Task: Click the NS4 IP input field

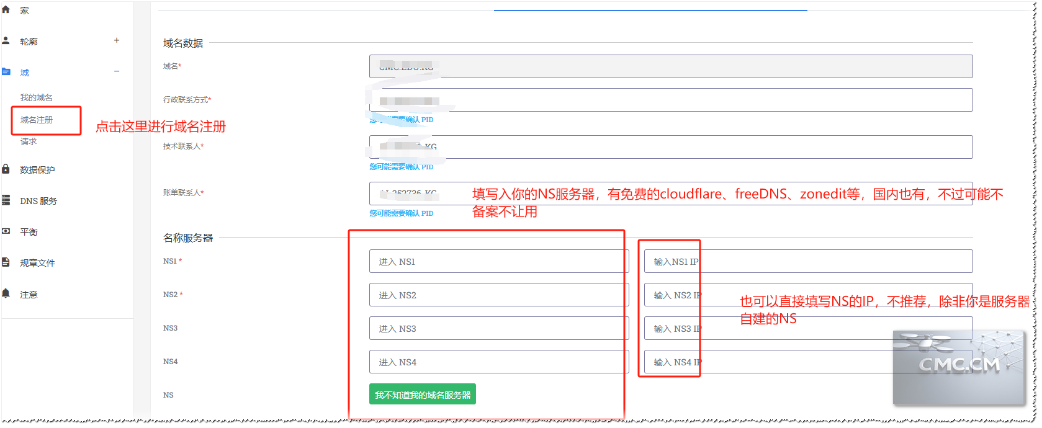Action: click(x=808, y=362)
